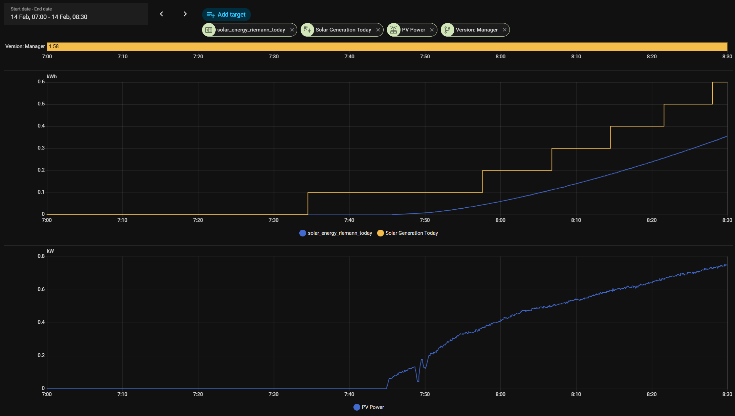Click the solar_energy_riemann_today chip icon

[209, 30]
